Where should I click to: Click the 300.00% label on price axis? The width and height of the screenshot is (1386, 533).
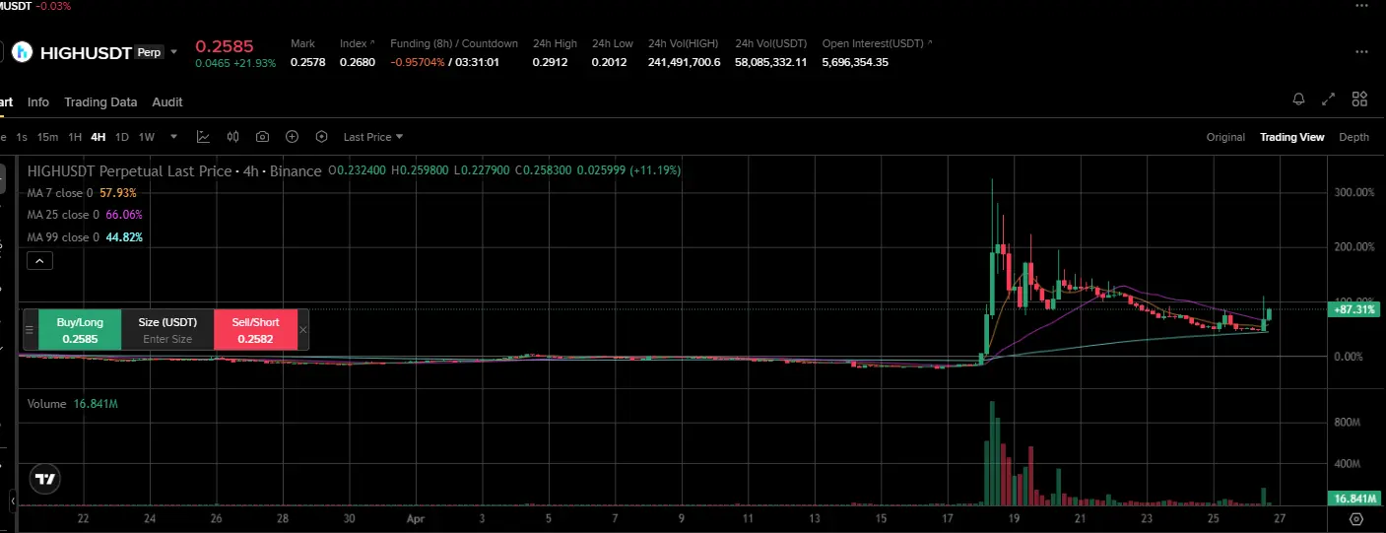tap(1353, 192)
